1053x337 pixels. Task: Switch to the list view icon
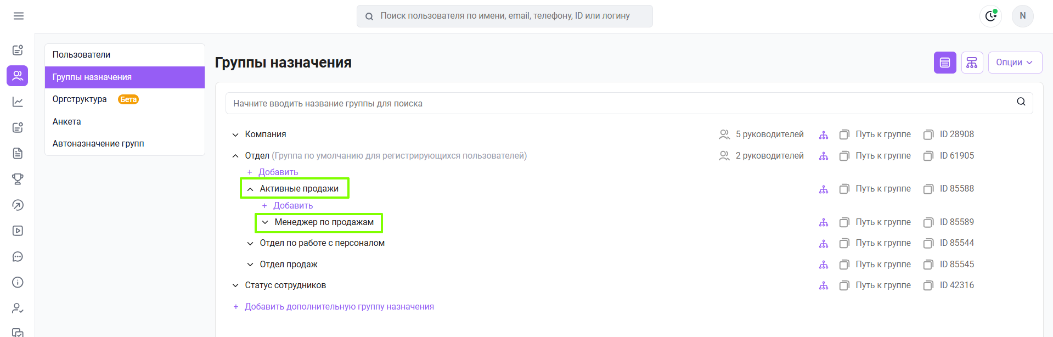point(945,63)
